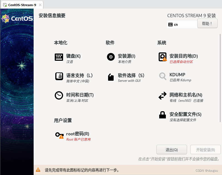Open root密码(R) root password settings

tap(78, 134)
